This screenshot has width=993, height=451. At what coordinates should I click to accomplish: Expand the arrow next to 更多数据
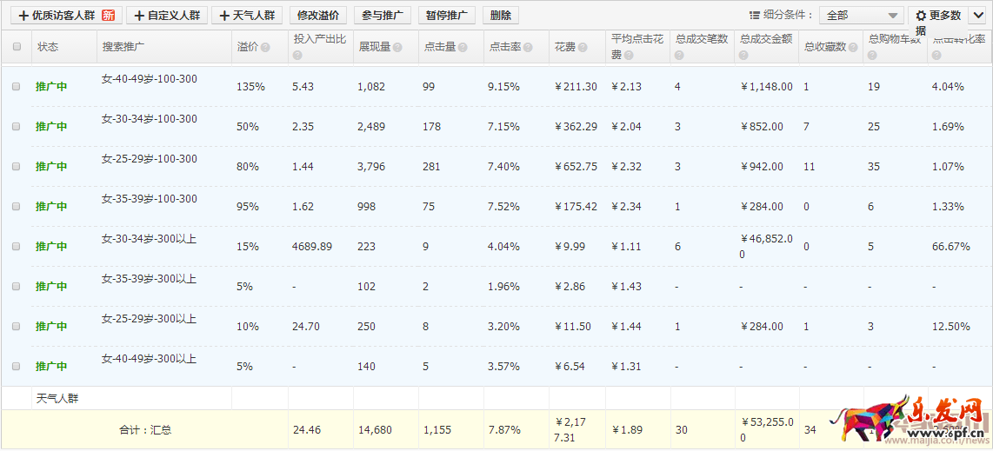pos(976,16)
